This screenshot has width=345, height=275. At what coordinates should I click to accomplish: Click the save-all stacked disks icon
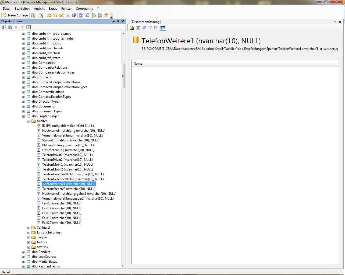[x=74, y=15]
